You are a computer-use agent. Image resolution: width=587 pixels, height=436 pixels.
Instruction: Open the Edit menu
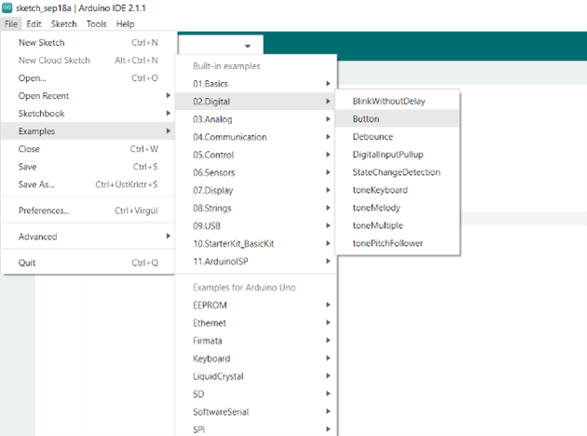pyautogui.click(x=34, y=24)
